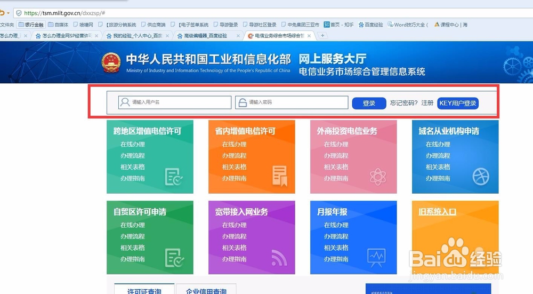Click the browser address bar URL
Screen dimensions: 533x294
pos(64,13)
